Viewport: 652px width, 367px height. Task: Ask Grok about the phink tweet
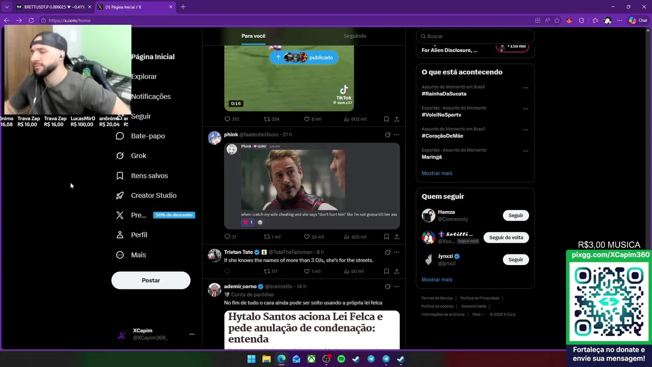coord(388,135)
